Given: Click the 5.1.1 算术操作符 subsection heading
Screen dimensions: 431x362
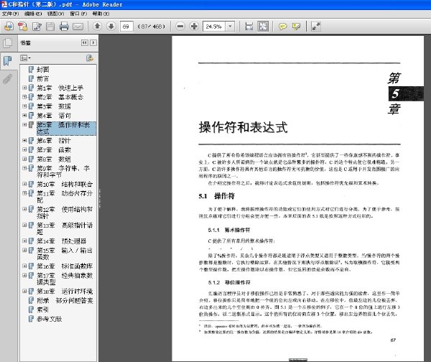Looking at the screenshot, I should click(x=229, y=230).
